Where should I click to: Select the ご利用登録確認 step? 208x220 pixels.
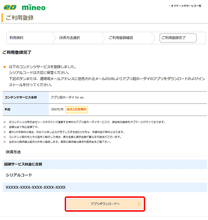(x=121, y=38)
